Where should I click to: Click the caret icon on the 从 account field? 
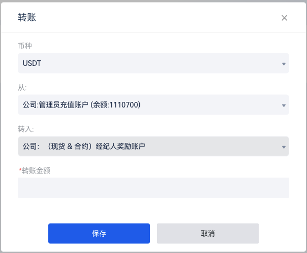tap(284, 105)
